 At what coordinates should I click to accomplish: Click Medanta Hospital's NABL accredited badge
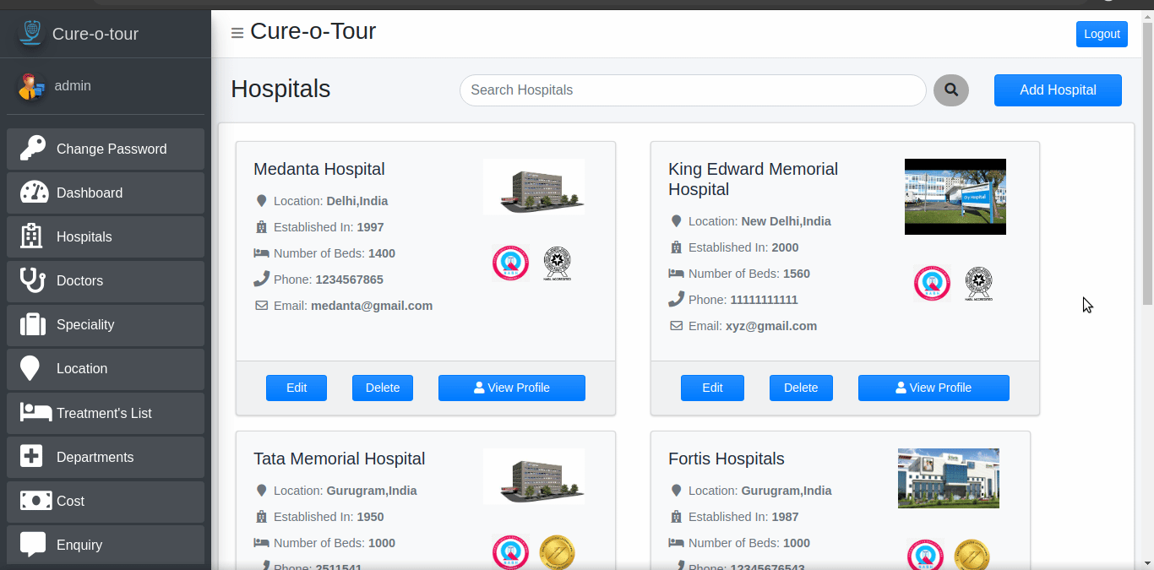click(557, 263)
